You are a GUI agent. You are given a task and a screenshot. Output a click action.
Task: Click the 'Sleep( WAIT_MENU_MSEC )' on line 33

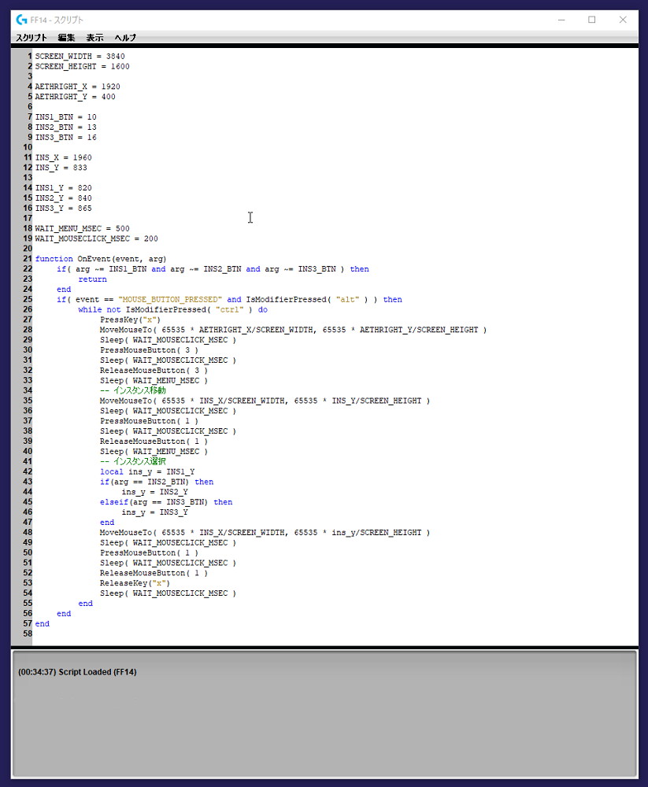pyautogui.click(x=154, y=380)
